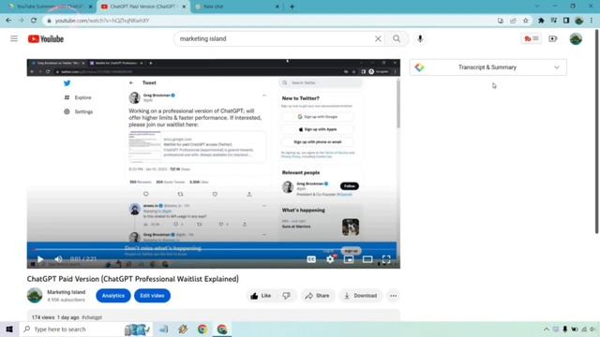The width and height of the screenshot is (600, 337).
Task: Open the Marketing Island channel avatar
Action: [x=35, y=296]
